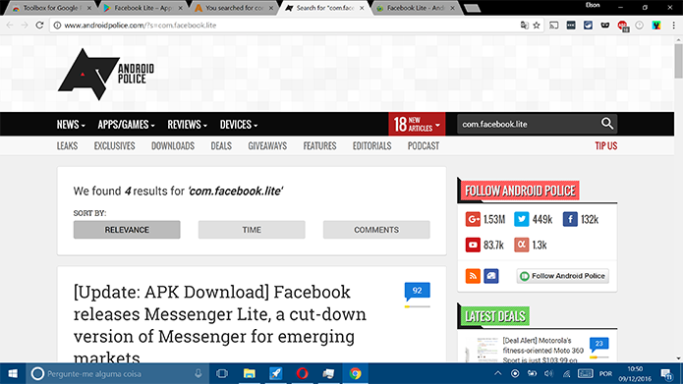
Task: Open the EXCLUSIVES section
Action: pos(115,146)
